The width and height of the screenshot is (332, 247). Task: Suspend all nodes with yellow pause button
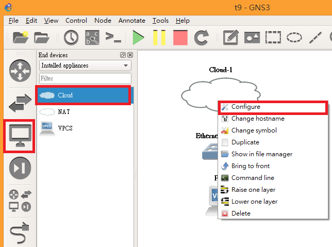(x=159, y=38)
